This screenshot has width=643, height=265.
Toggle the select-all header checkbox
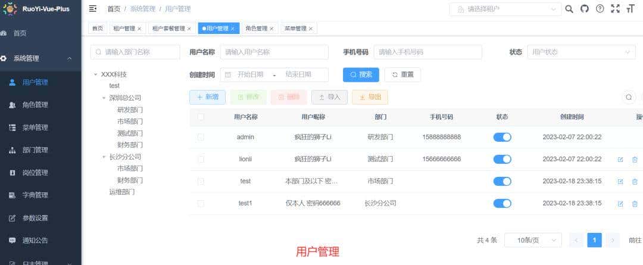click(x=201, y=117)
